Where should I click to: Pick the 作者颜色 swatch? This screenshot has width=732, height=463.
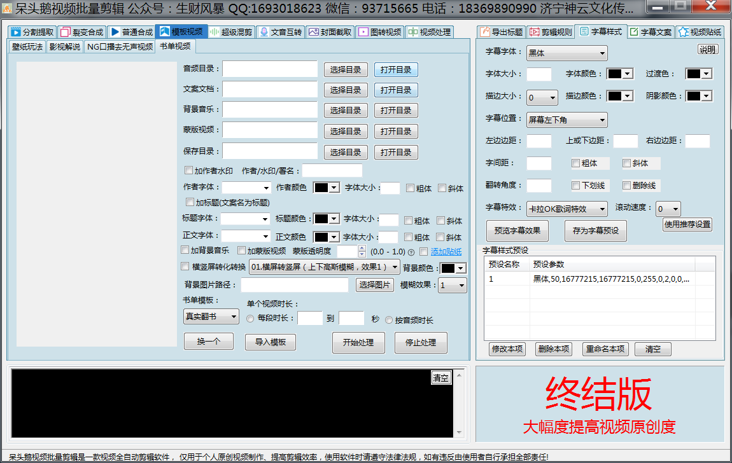point(326,188)
